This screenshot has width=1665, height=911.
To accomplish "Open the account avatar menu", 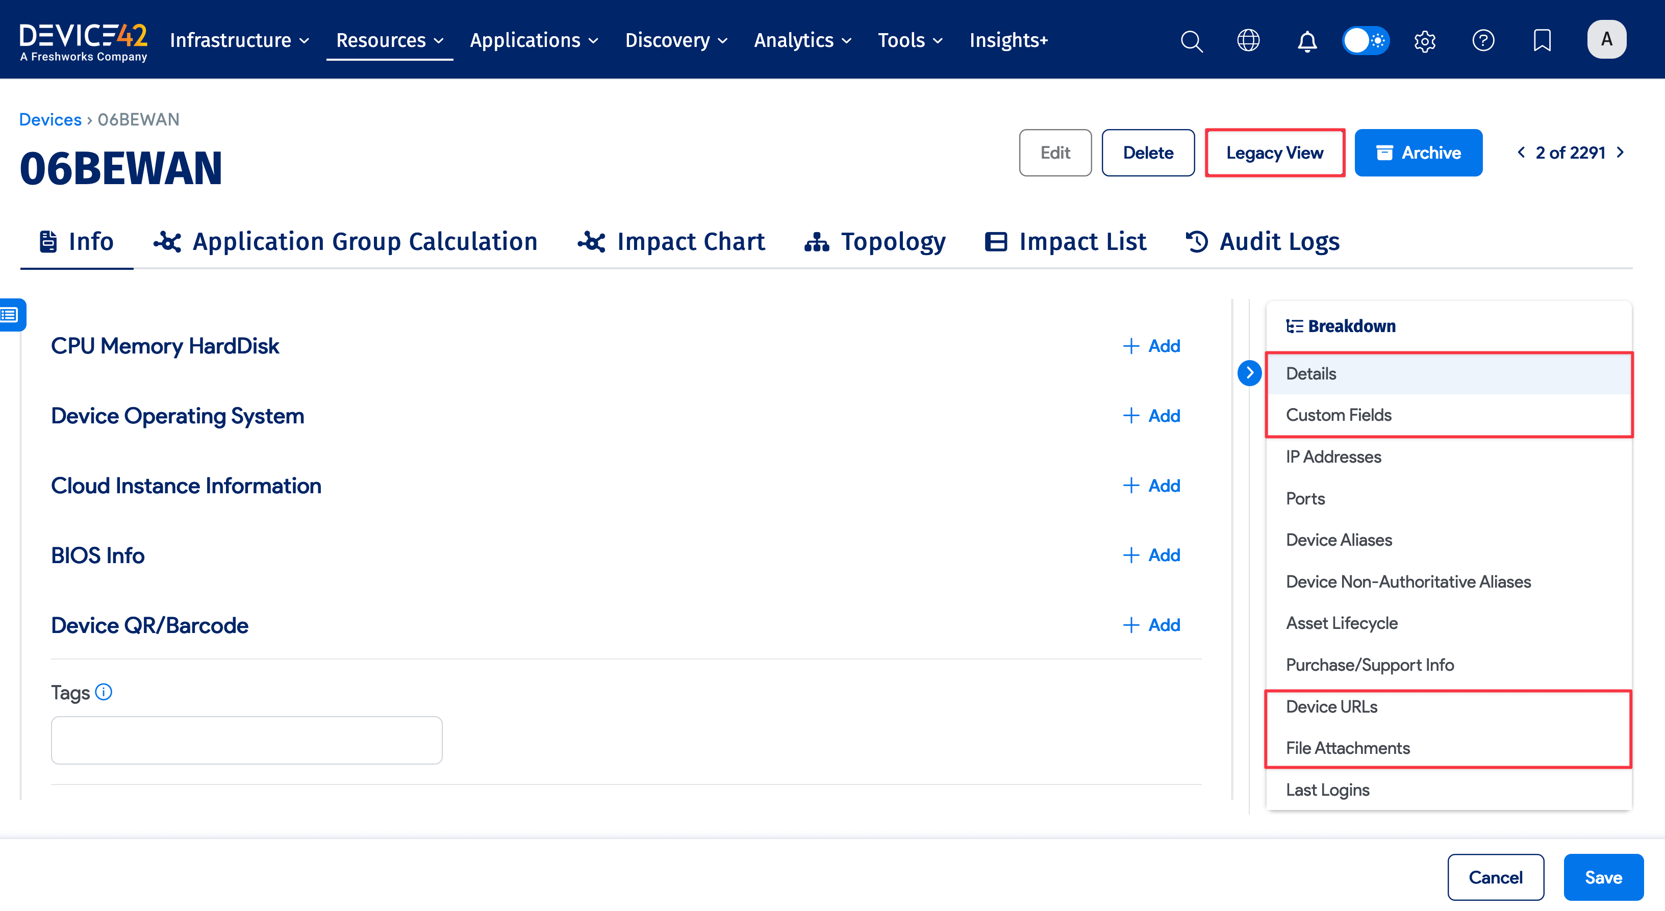I will tap(1607, 39).
